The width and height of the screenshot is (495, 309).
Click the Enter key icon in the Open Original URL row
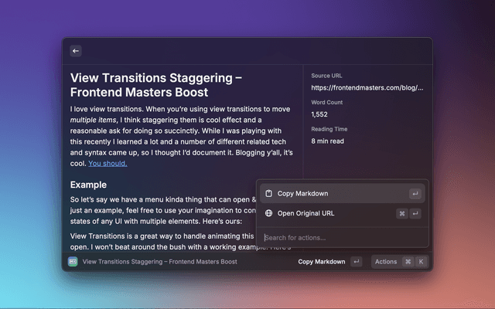coord(415,213)
